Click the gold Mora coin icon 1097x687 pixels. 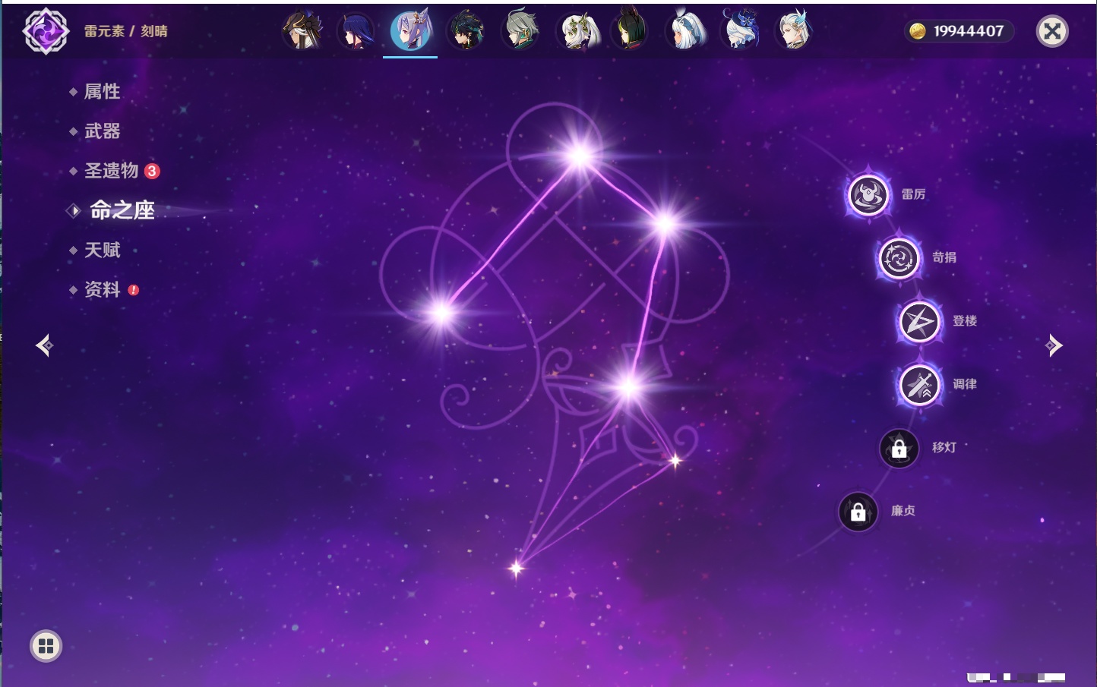(x=918, y=31)
